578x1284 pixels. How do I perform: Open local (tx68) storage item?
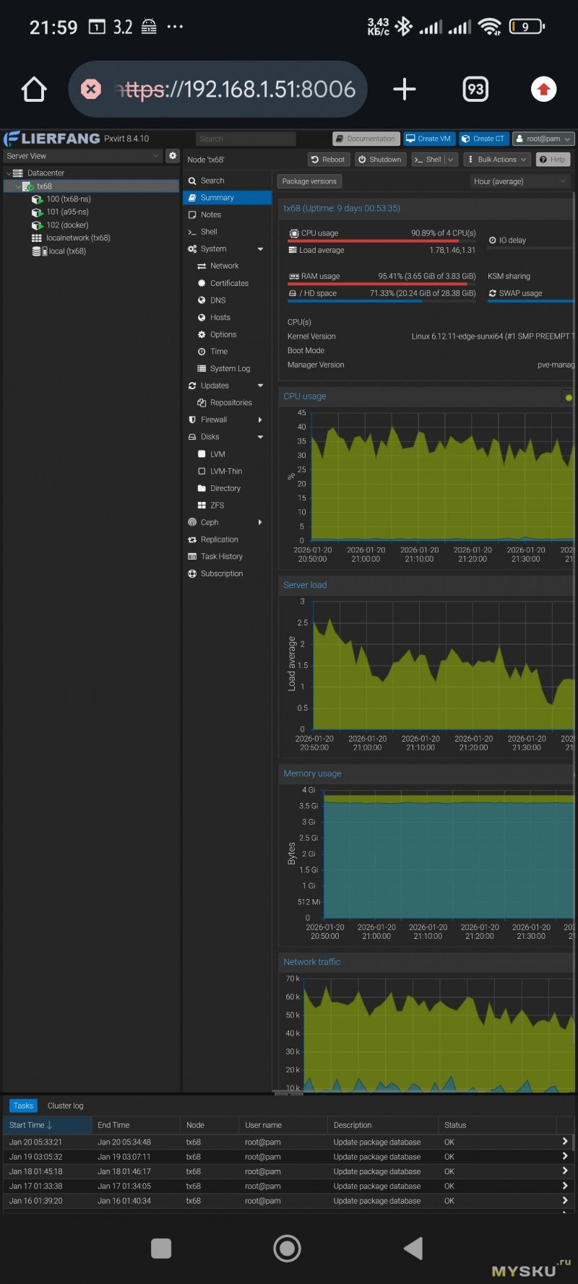[66, 251]
